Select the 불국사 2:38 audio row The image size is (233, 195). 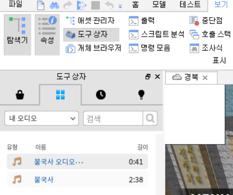coord(77,180)
